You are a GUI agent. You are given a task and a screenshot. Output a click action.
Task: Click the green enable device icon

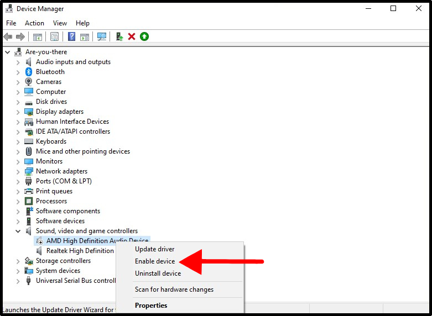tap(144, 36)
